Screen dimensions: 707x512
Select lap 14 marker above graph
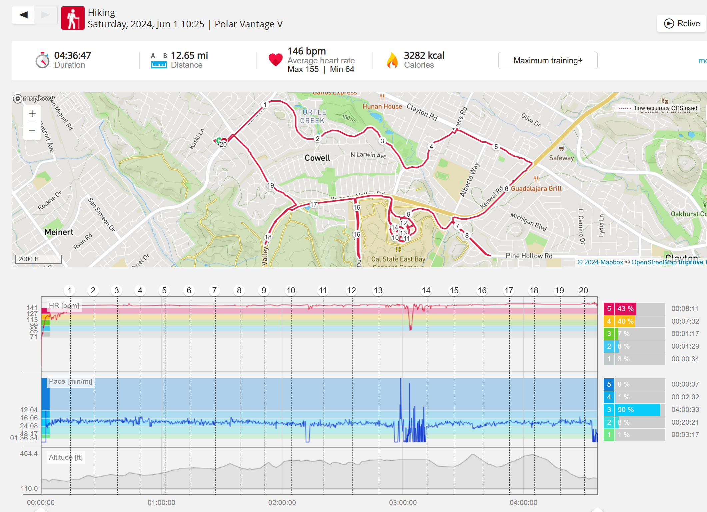tap(426, 291)
